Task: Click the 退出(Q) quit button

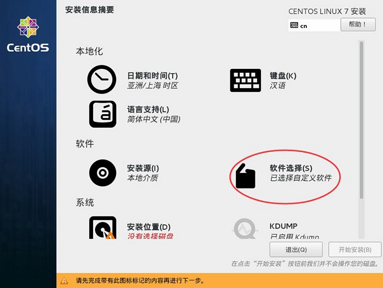Action: click(296, 250)
